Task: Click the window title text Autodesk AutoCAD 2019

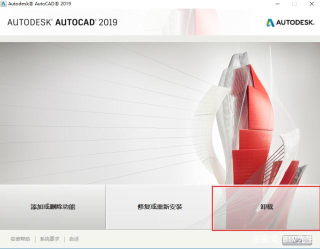Action: tap(39, 3)
